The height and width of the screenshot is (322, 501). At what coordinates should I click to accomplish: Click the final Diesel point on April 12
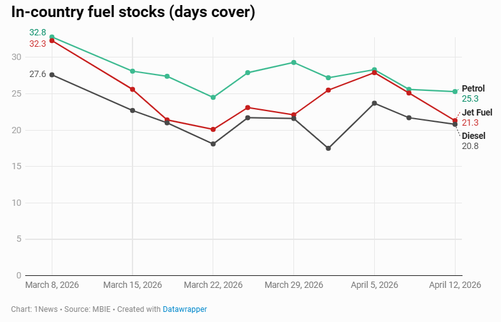pos(455,124)
